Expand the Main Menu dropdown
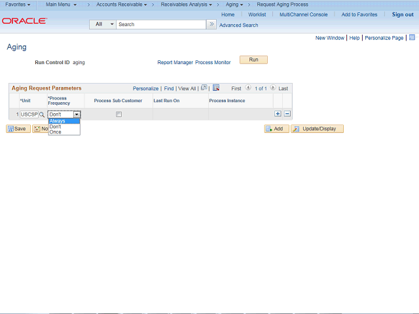Screen dimensions: 419x314 [x=61, y=5]
